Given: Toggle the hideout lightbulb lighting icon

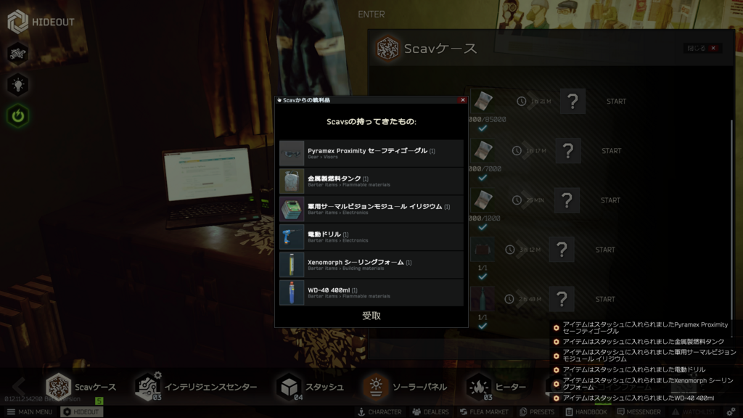Looking at the screenshot, I should 17,84.
